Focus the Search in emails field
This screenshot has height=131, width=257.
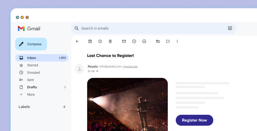154,28
